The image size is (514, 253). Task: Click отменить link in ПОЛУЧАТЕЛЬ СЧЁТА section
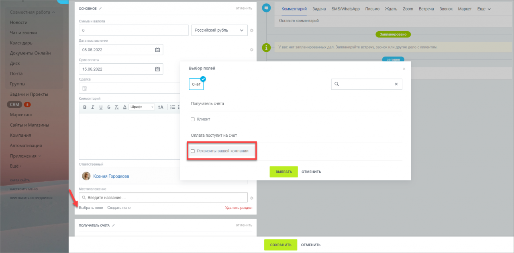[244, 225]
